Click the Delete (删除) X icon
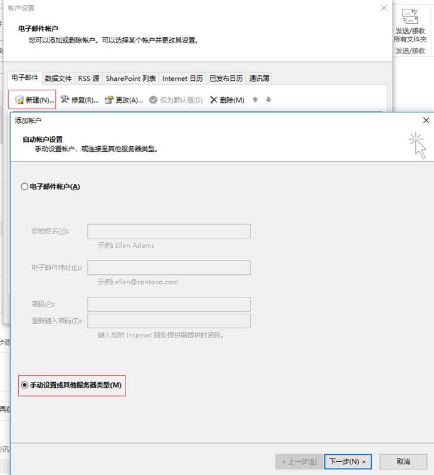Viewport: 434px width, 475px height. coord(214,100)
